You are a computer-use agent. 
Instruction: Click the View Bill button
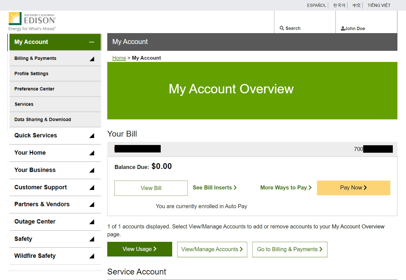tap(151, 188)
